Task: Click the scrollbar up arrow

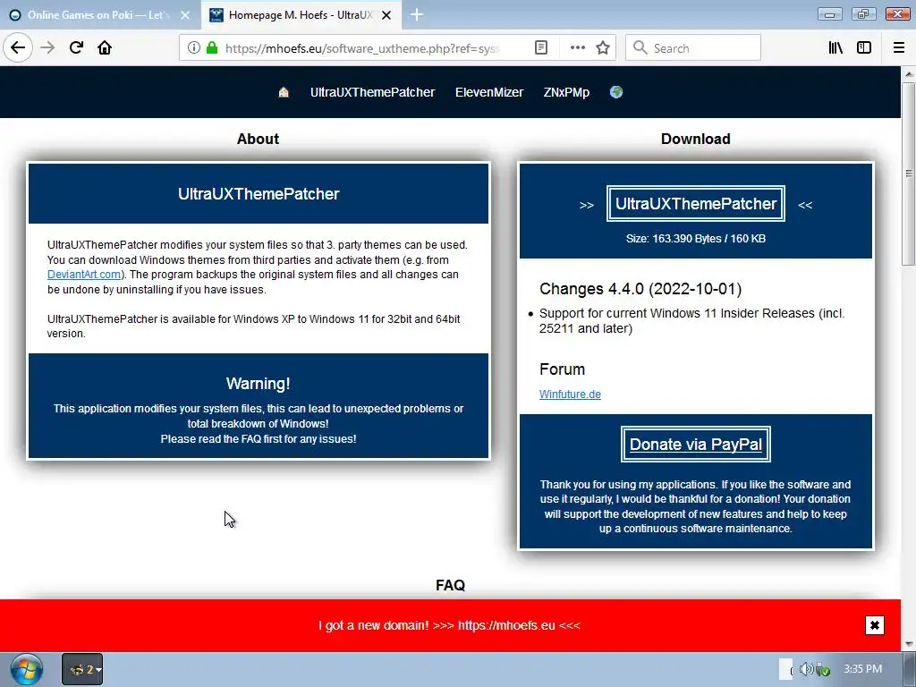Action: tap(909, 74)
